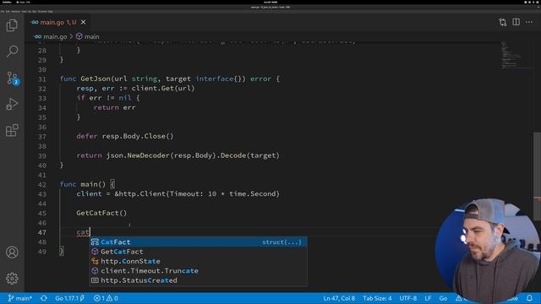Open the Accounts menu icon

(x=12, y=252)
